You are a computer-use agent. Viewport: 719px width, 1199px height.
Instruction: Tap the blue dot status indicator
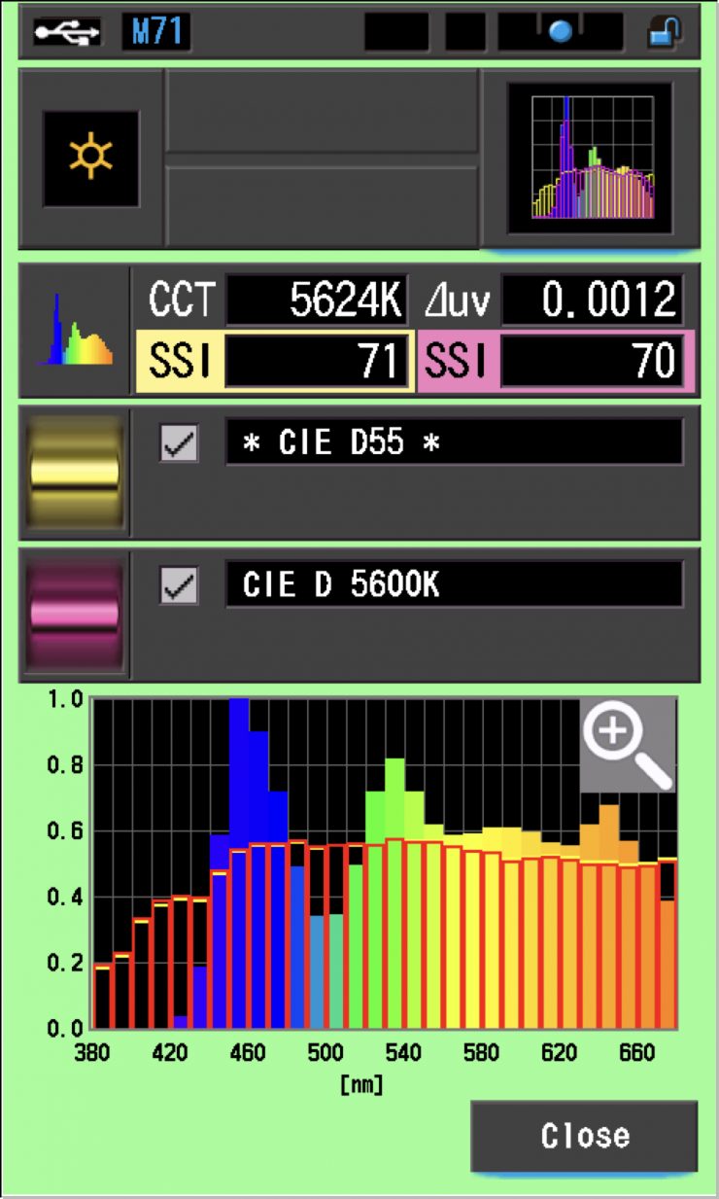[x=561, y=32]
